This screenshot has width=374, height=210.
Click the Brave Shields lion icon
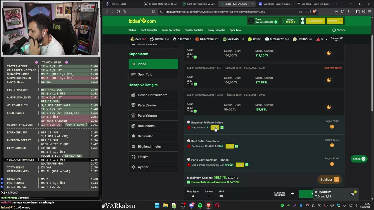[314, 12]
